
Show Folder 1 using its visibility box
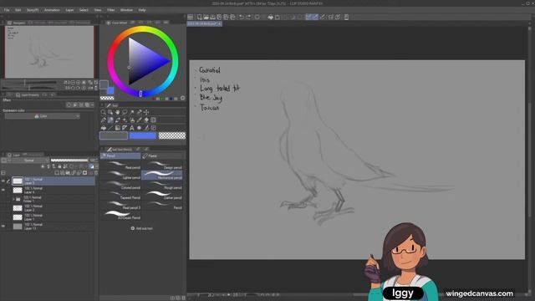(3, 199)
